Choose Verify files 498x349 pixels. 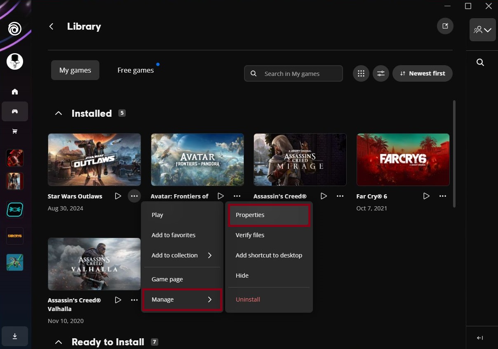click(x=269, y=235)
